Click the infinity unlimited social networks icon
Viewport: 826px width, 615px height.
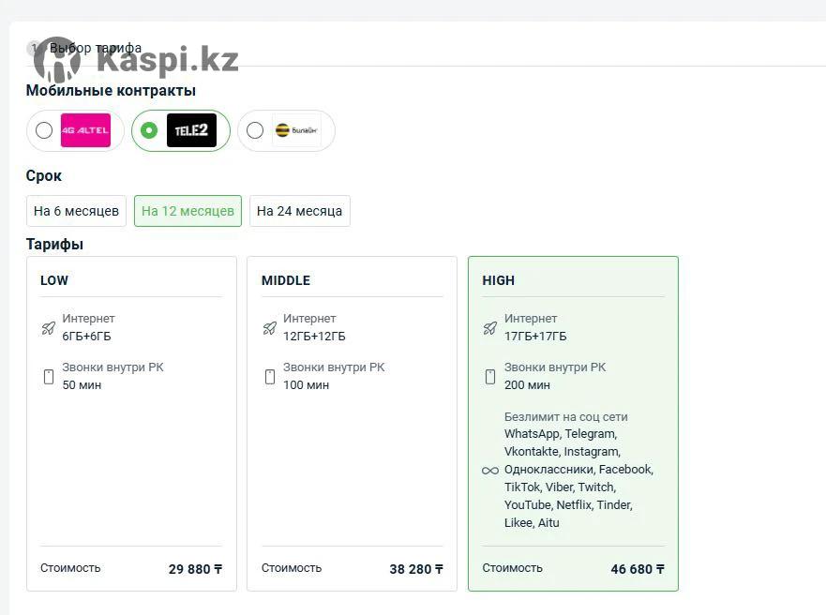[x=490, y=471]
